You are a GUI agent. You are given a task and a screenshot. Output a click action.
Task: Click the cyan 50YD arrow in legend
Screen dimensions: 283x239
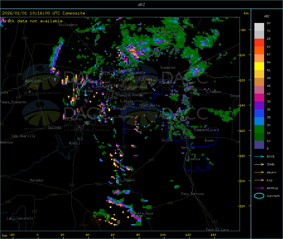click(x=259, y=156)
